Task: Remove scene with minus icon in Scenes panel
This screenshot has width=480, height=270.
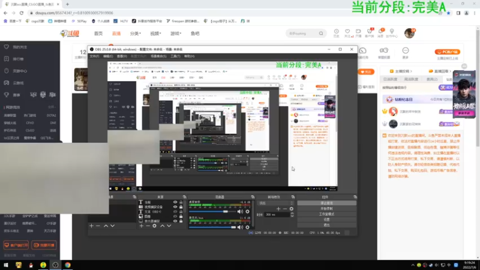Action: pyautogui.click(x=98, y=226)
